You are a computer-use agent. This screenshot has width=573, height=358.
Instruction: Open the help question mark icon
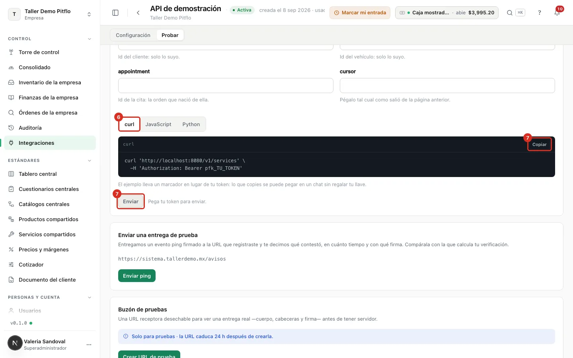click(540, 13)
